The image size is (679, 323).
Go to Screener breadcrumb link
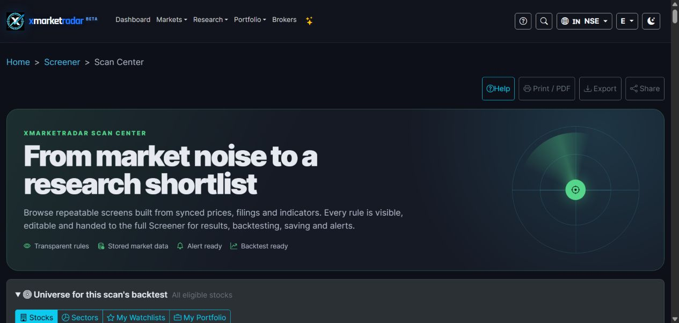tap(62, 62)
